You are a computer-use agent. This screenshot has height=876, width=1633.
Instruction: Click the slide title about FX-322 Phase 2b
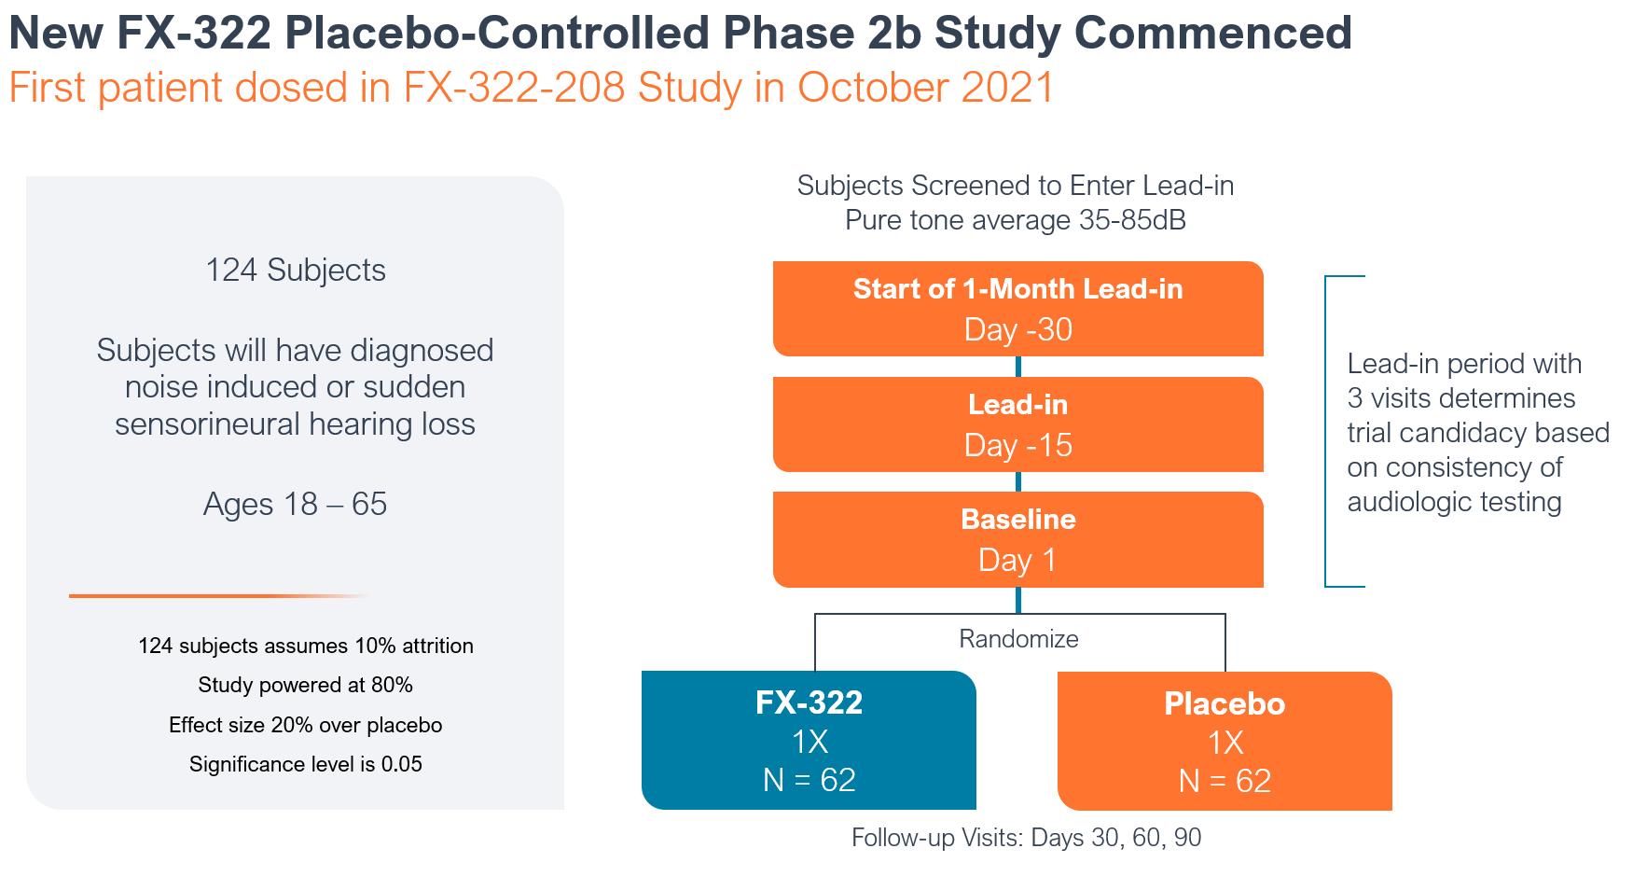[680, 34]
